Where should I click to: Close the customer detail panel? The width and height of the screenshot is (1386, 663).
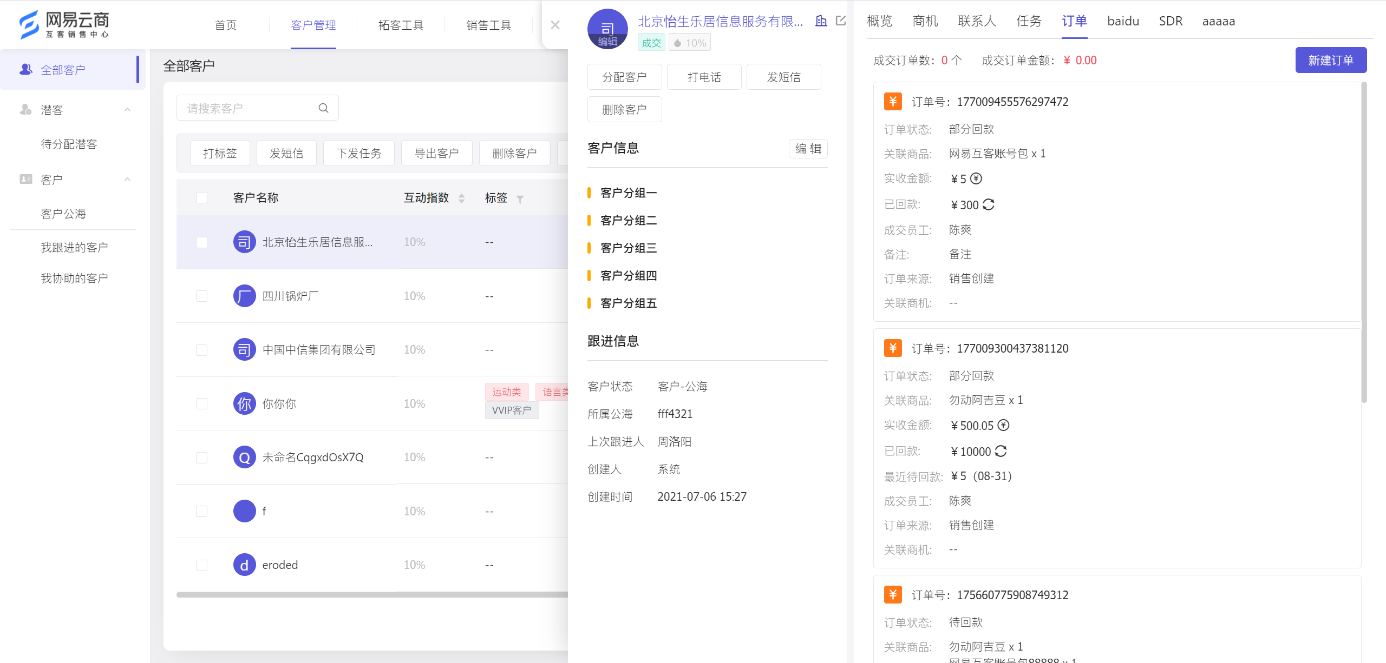point(555,25)
